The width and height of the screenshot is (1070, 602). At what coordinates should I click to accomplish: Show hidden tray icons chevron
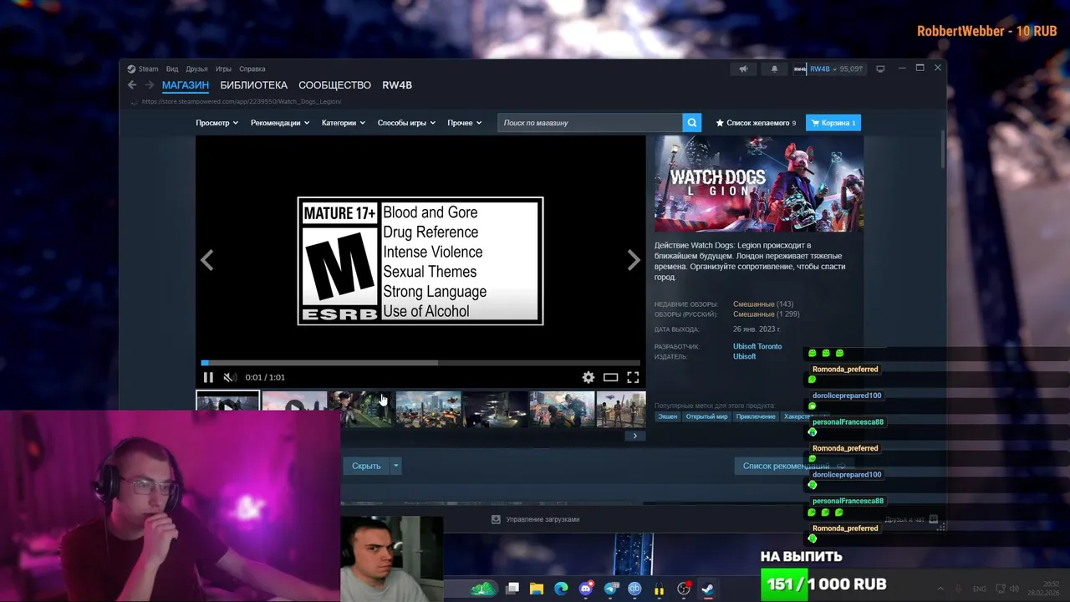940,589
